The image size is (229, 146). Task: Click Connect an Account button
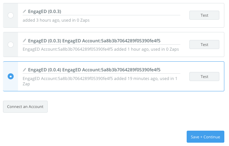25,107
